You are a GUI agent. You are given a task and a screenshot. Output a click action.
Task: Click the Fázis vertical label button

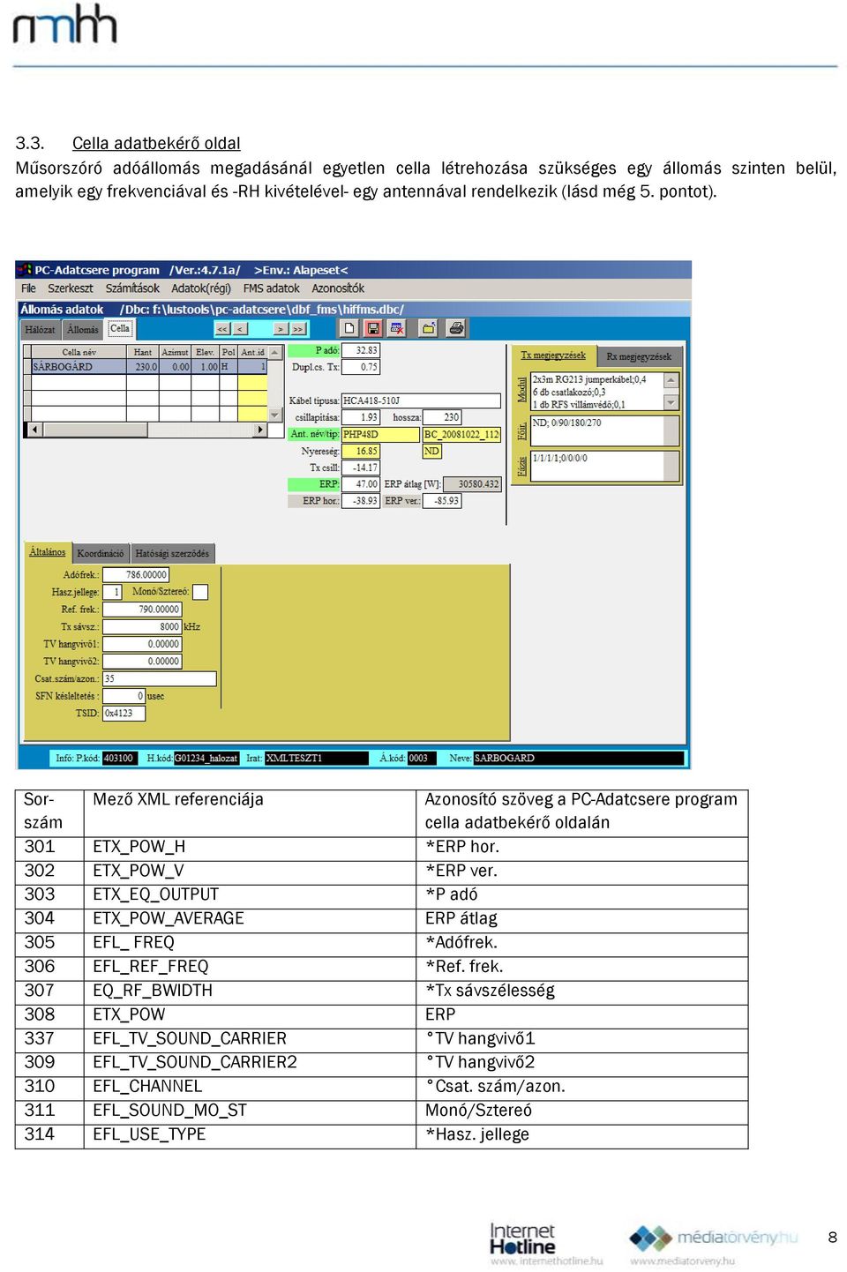(521, 466)
